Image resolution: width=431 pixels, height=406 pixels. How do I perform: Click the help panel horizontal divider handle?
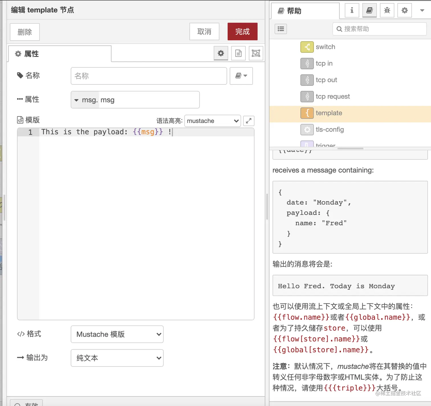pos(350,148)
